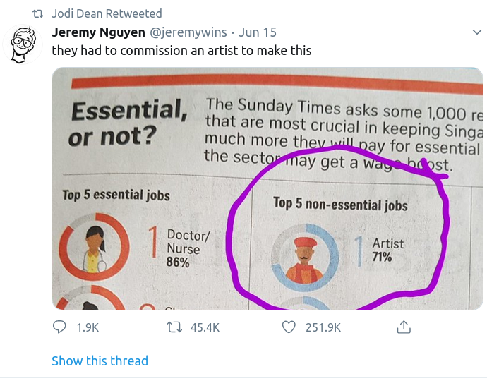Click Jeremy Nguyen's profile avatar
Image resolution: width=487 pixels, height=381 pixels.
[25, 44]
